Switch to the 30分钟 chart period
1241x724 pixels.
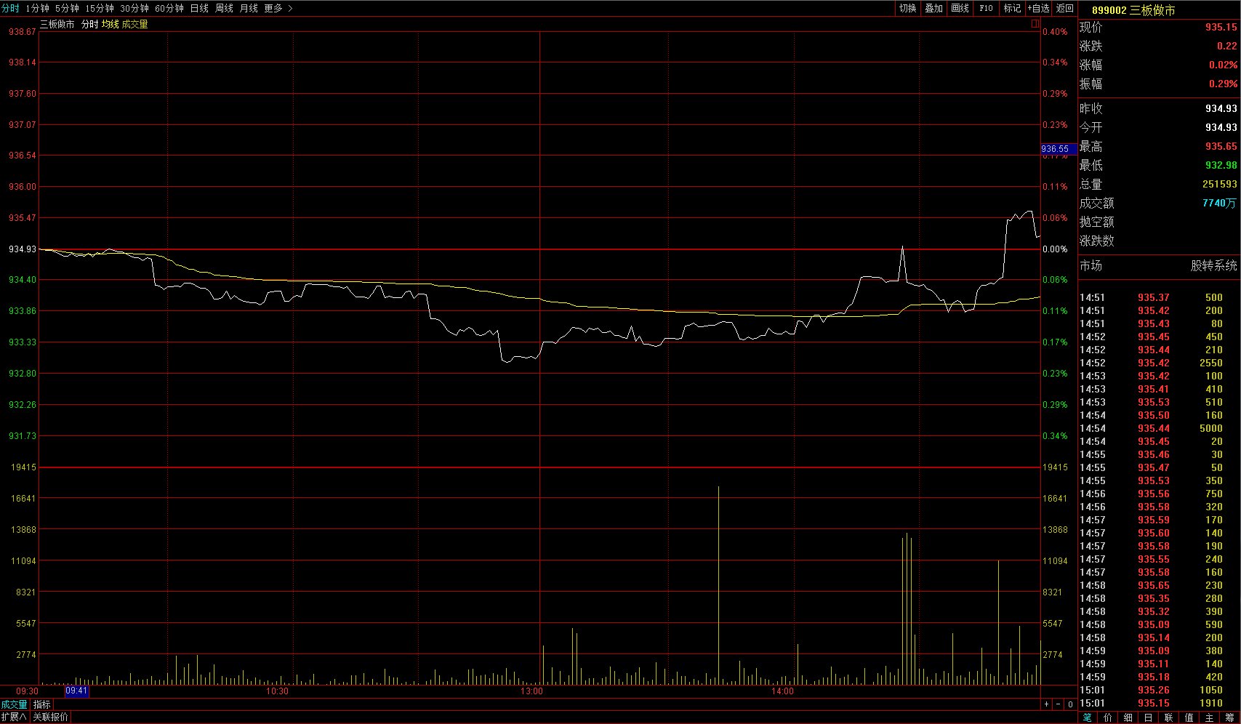134,8
